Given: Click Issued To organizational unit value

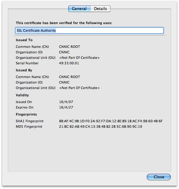Looking at the screenshot, I should [x=79, y=58].
